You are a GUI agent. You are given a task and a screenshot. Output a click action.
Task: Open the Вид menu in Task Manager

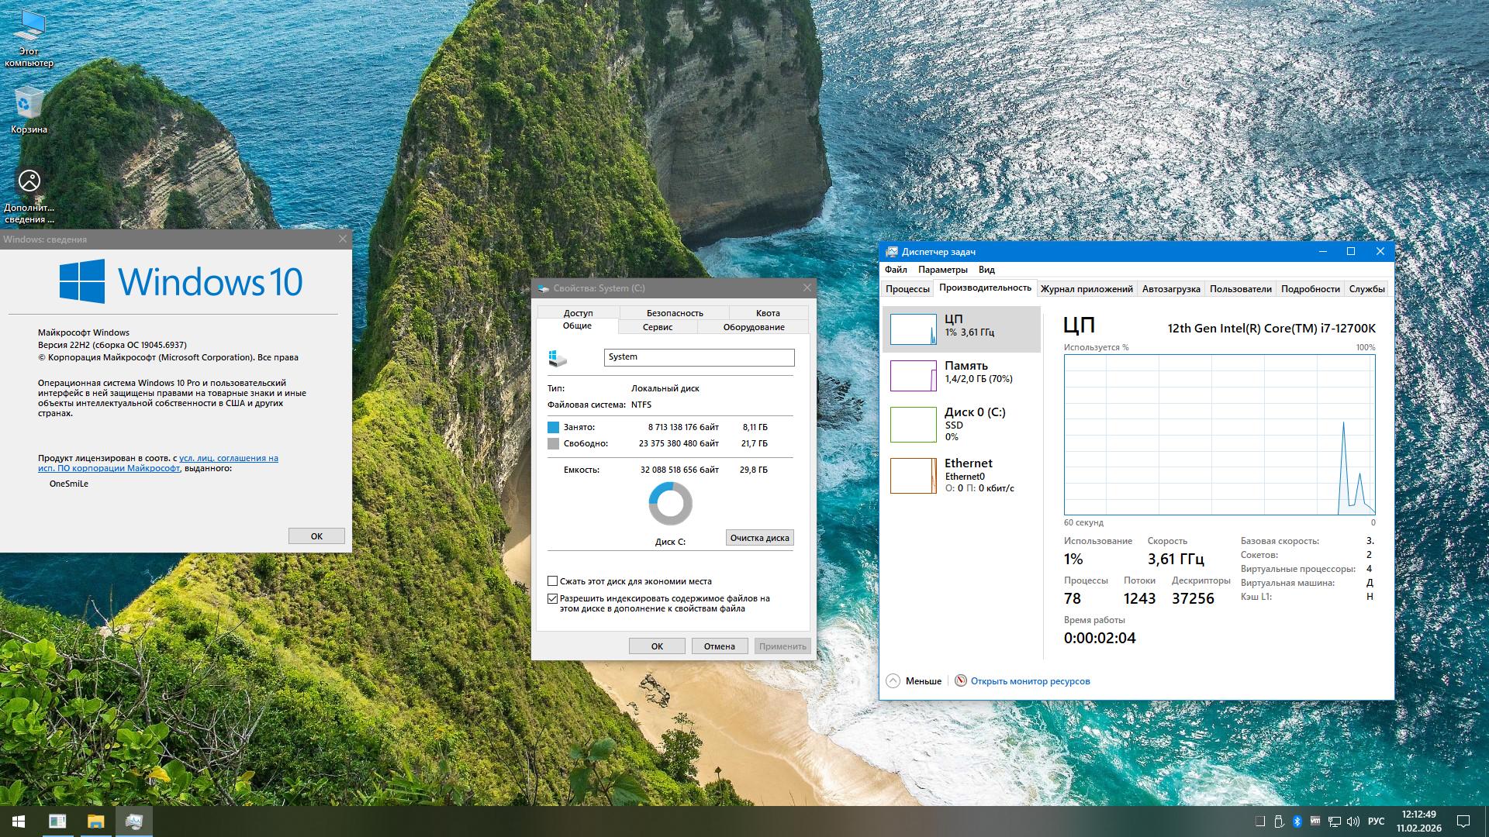[986, 270]
